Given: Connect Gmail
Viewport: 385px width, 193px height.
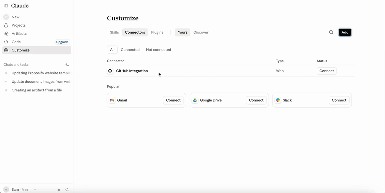Looking at the screenshot, I should click(x=173, y=100).
